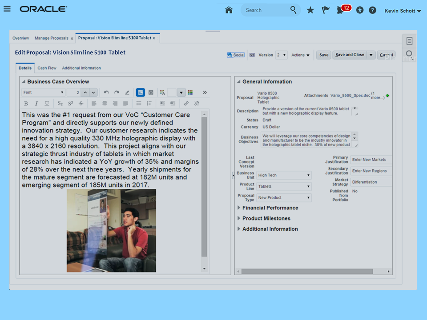This screenshot has width=427, height=320.
Task: Click the blank color swatch box
Action: (172, 92)
